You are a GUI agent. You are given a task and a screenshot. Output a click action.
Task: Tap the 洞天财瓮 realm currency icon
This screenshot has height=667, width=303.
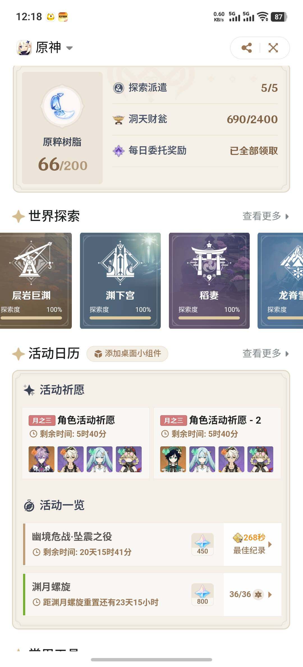point(118,120)
